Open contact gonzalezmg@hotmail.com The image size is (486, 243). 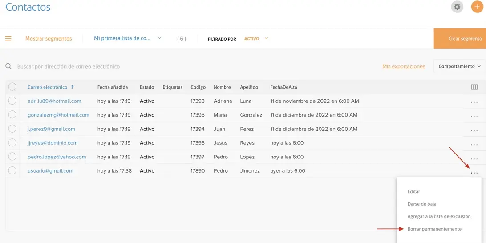tap(58, 115)
